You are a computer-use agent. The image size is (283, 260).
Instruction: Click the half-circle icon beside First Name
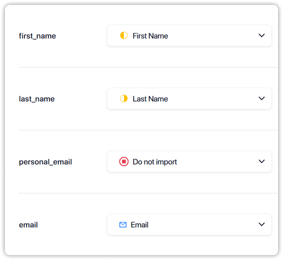(124, 36)
